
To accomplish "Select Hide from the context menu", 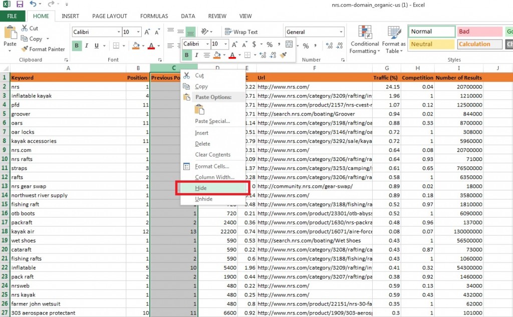I will 201,188.
